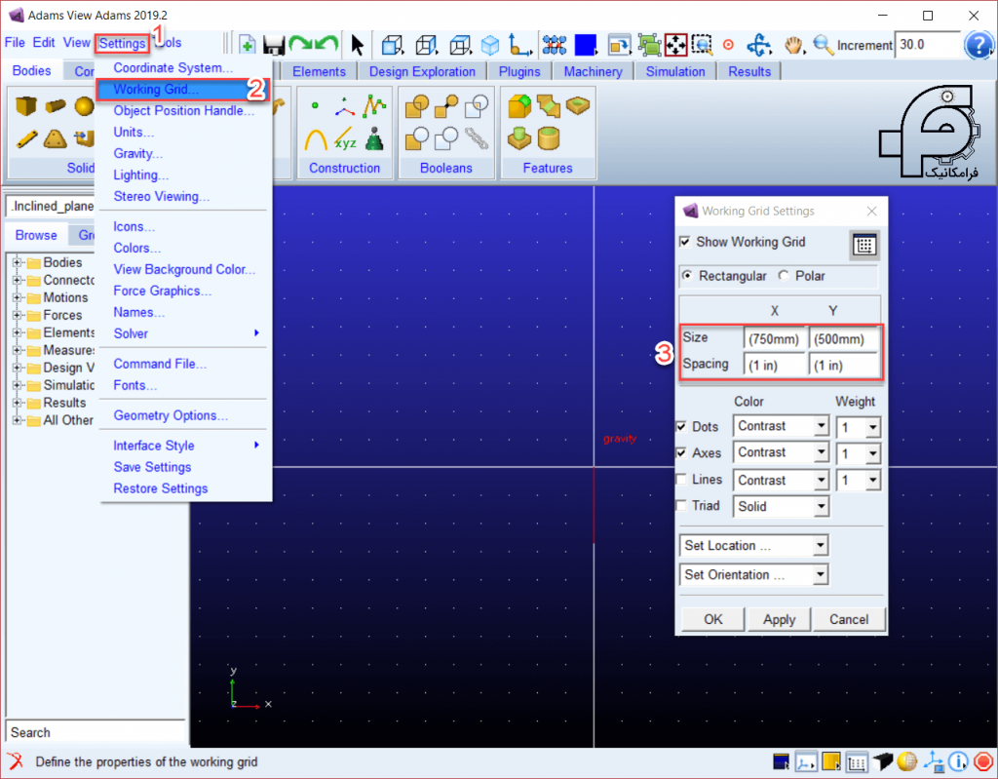
Task: Toggle Show Working Grid checkbox
Action: 685,242
